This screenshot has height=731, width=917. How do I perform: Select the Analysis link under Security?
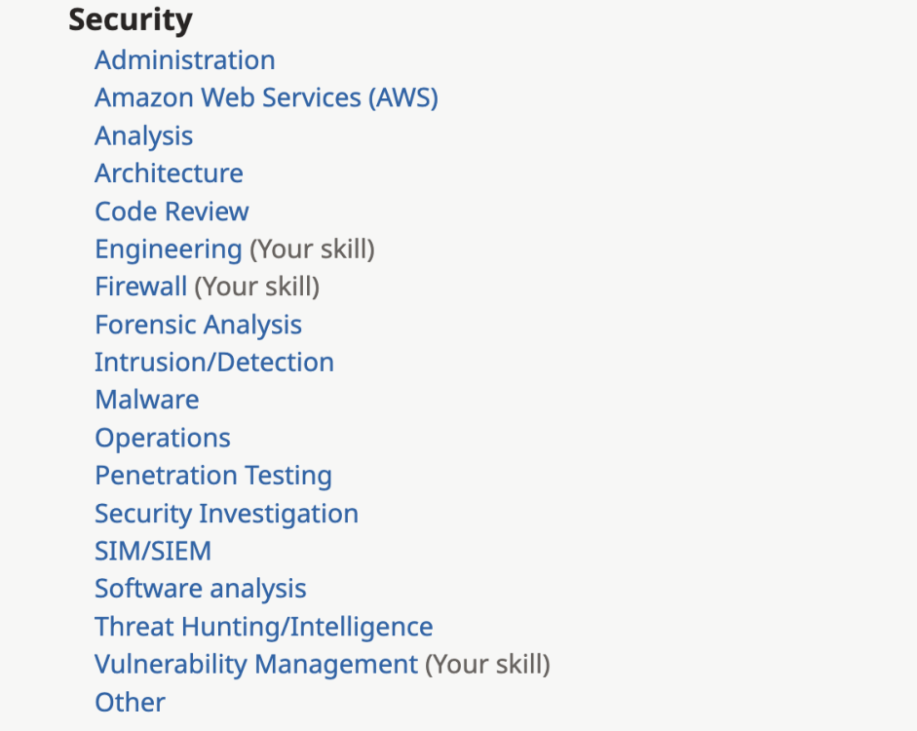click(x=143, y=136)
